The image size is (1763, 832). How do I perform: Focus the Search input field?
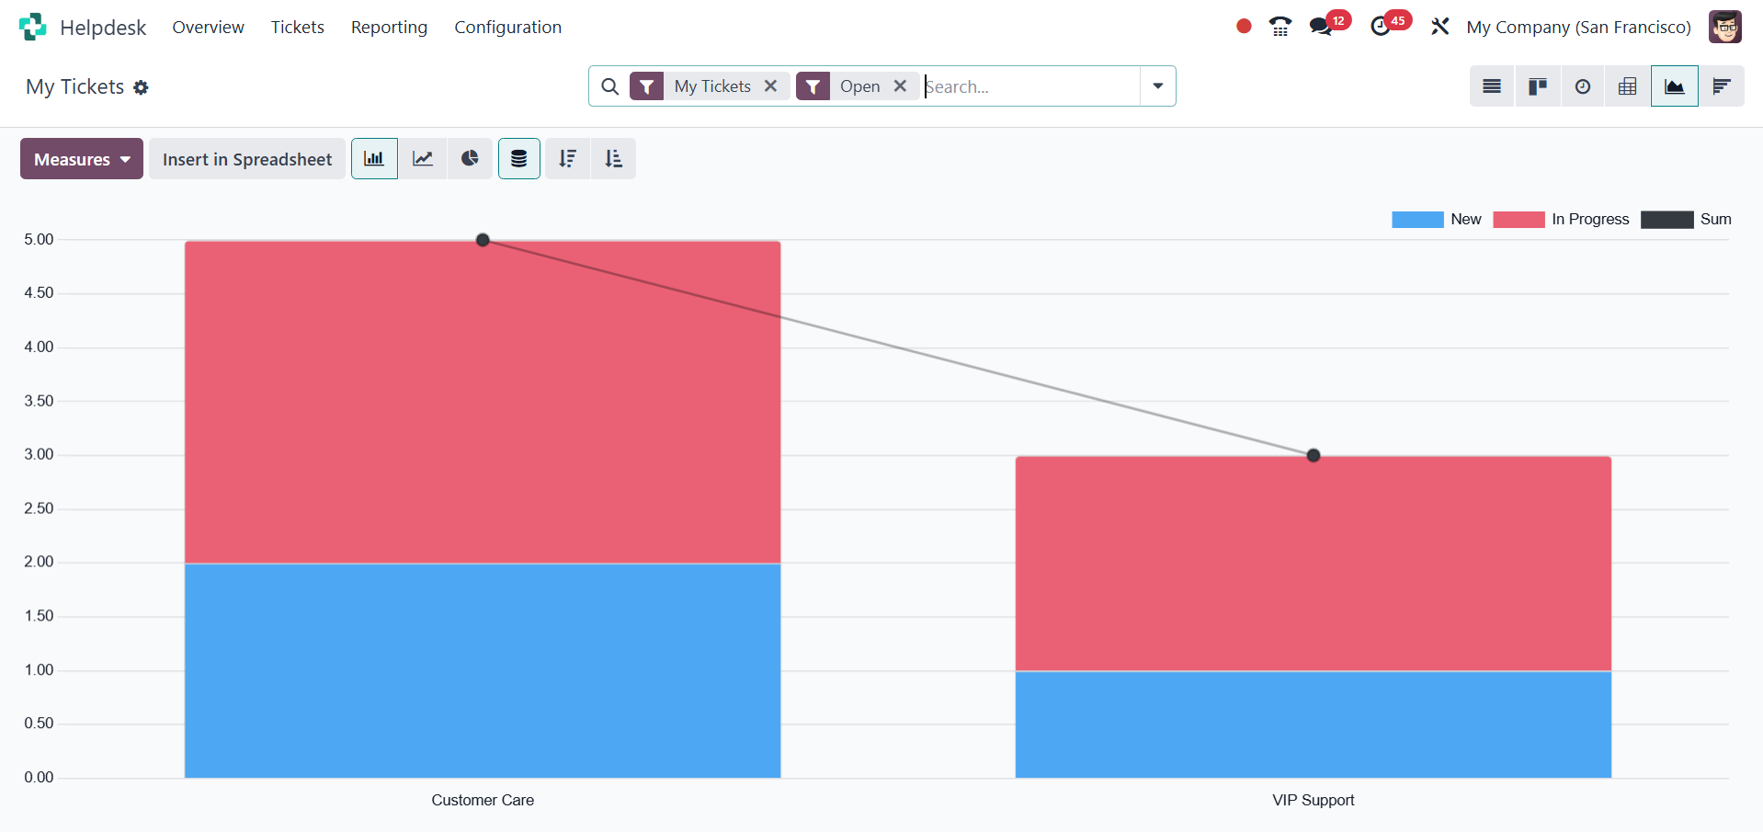coord(1029,86)
